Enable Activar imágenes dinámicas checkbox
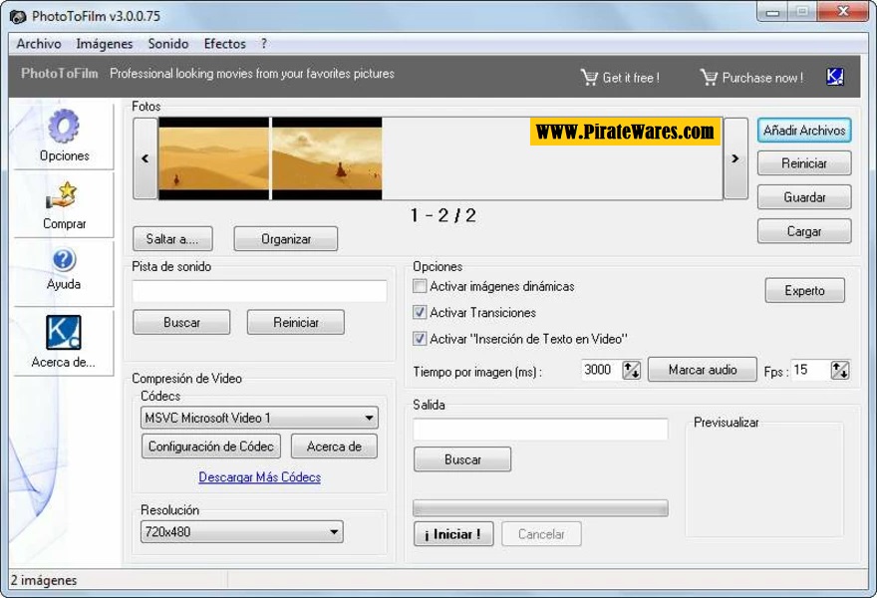Image resolution: width=877 pixels, height=598 pixels. click(420, 287)
